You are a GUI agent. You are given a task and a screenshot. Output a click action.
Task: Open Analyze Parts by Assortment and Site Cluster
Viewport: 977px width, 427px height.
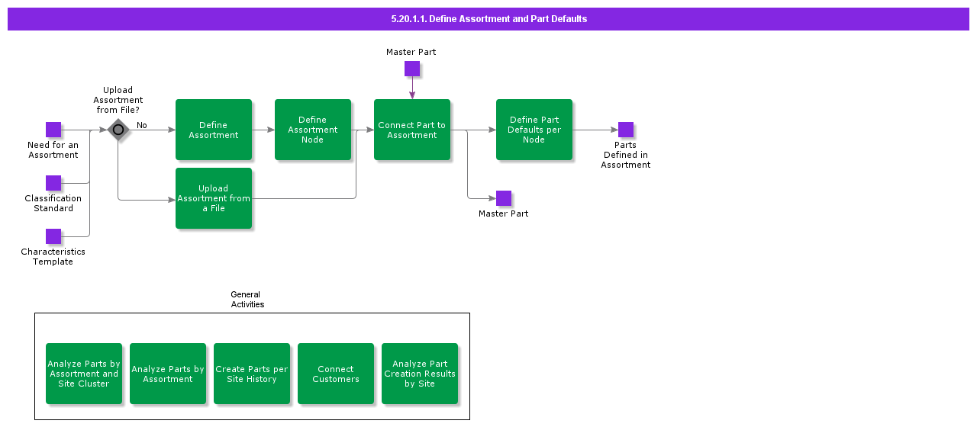coord(84,374)
